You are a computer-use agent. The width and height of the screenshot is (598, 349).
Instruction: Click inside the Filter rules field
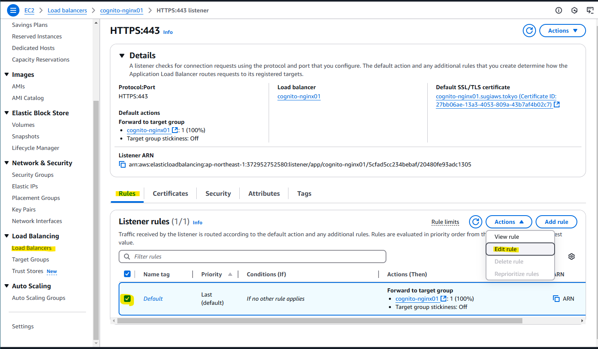pos(252,256)
